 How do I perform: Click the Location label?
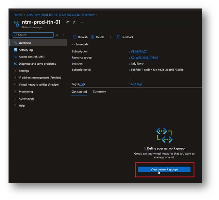(x=77, y=63)
